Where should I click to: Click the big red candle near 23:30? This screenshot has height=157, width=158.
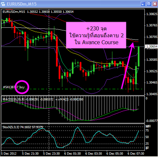(57, 51)
